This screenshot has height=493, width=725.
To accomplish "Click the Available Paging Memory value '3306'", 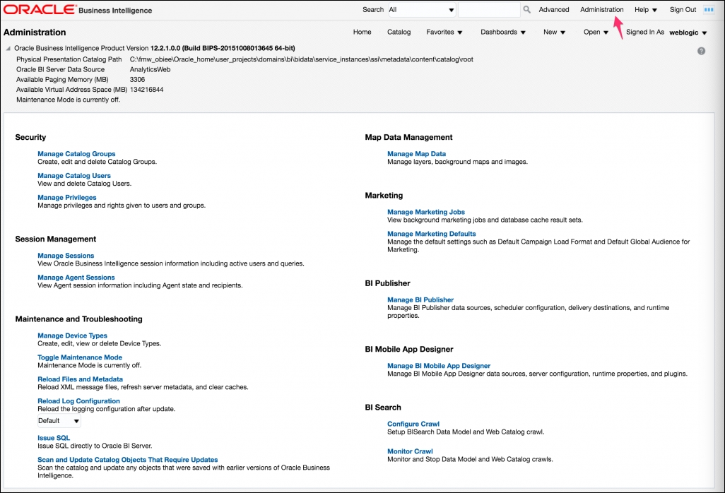I will (x=137, y=80).
